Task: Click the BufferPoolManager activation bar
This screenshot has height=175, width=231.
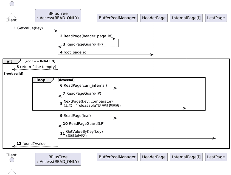Action: click(117, 43)
